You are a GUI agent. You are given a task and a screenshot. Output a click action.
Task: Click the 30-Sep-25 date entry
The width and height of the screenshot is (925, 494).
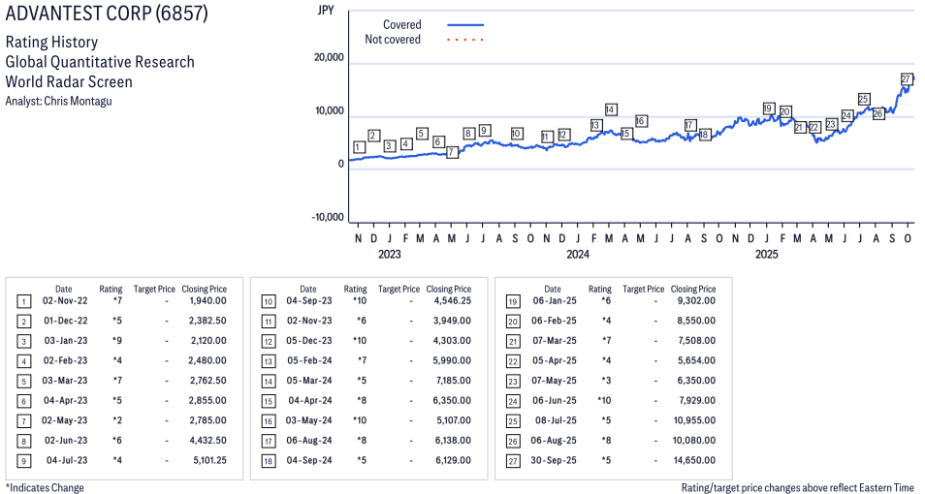[552, 460]
